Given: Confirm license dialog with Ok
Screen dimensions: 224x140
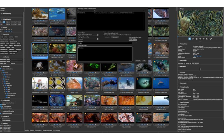Looking at the screenshot, I should click(x=144, y=60).
